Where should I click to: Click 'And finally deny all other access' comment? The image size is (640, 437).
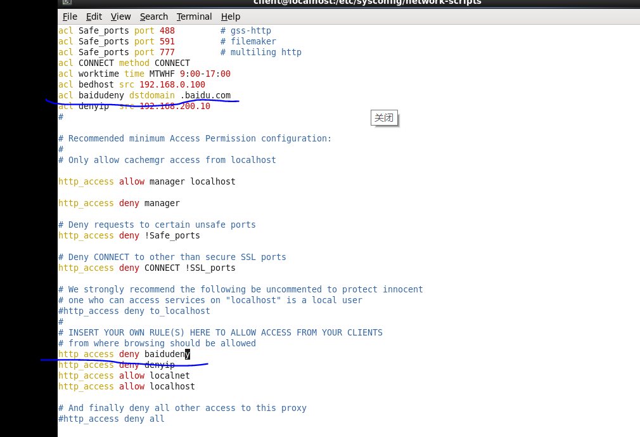[x=182, y=408]
